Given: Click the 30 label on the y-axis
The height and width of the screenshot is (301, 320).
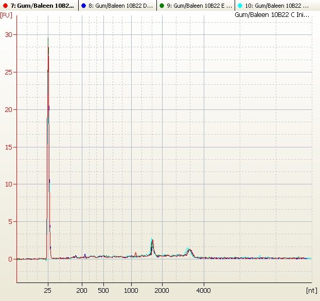Looking at the screenshot, I should click(x=9, y=35).
